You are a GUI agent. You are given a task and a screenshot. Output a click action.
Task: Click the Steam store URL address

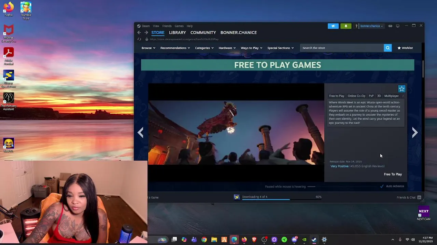[x=184, y=39]
